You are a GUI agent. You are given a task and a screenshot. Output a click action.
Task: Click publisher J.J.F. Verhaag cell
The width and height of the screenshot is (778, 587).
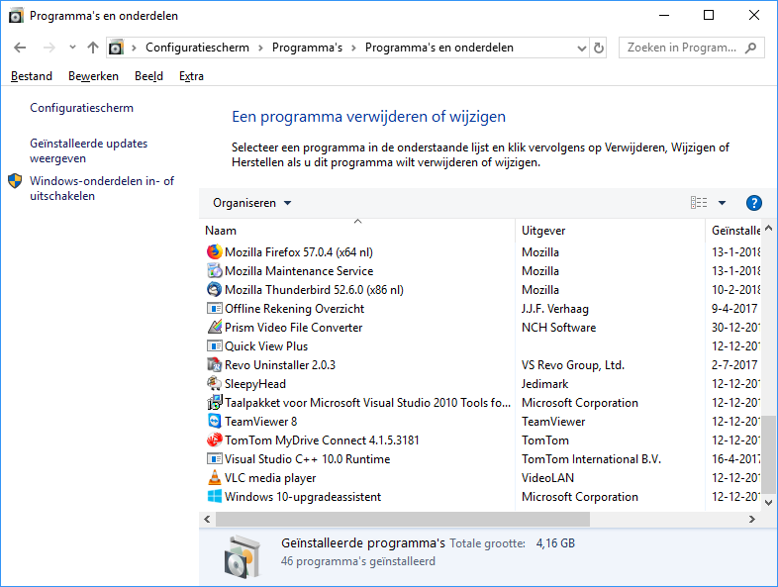[554, 308]
